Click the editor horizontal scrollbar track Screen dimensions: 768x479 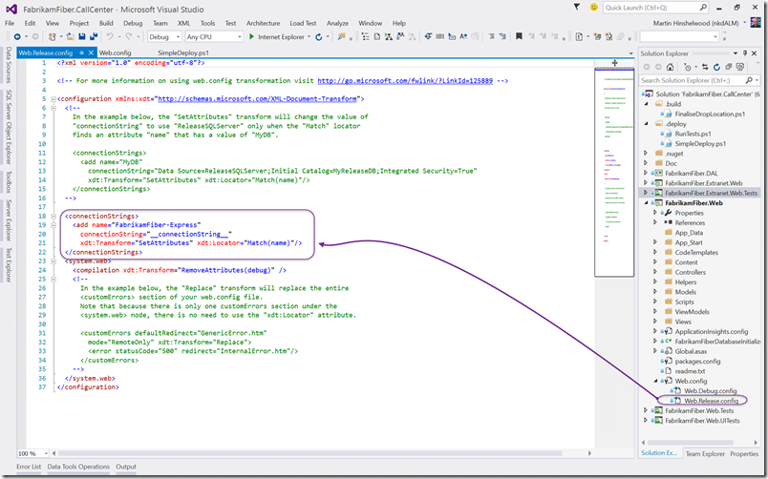[x=323, y=453]
